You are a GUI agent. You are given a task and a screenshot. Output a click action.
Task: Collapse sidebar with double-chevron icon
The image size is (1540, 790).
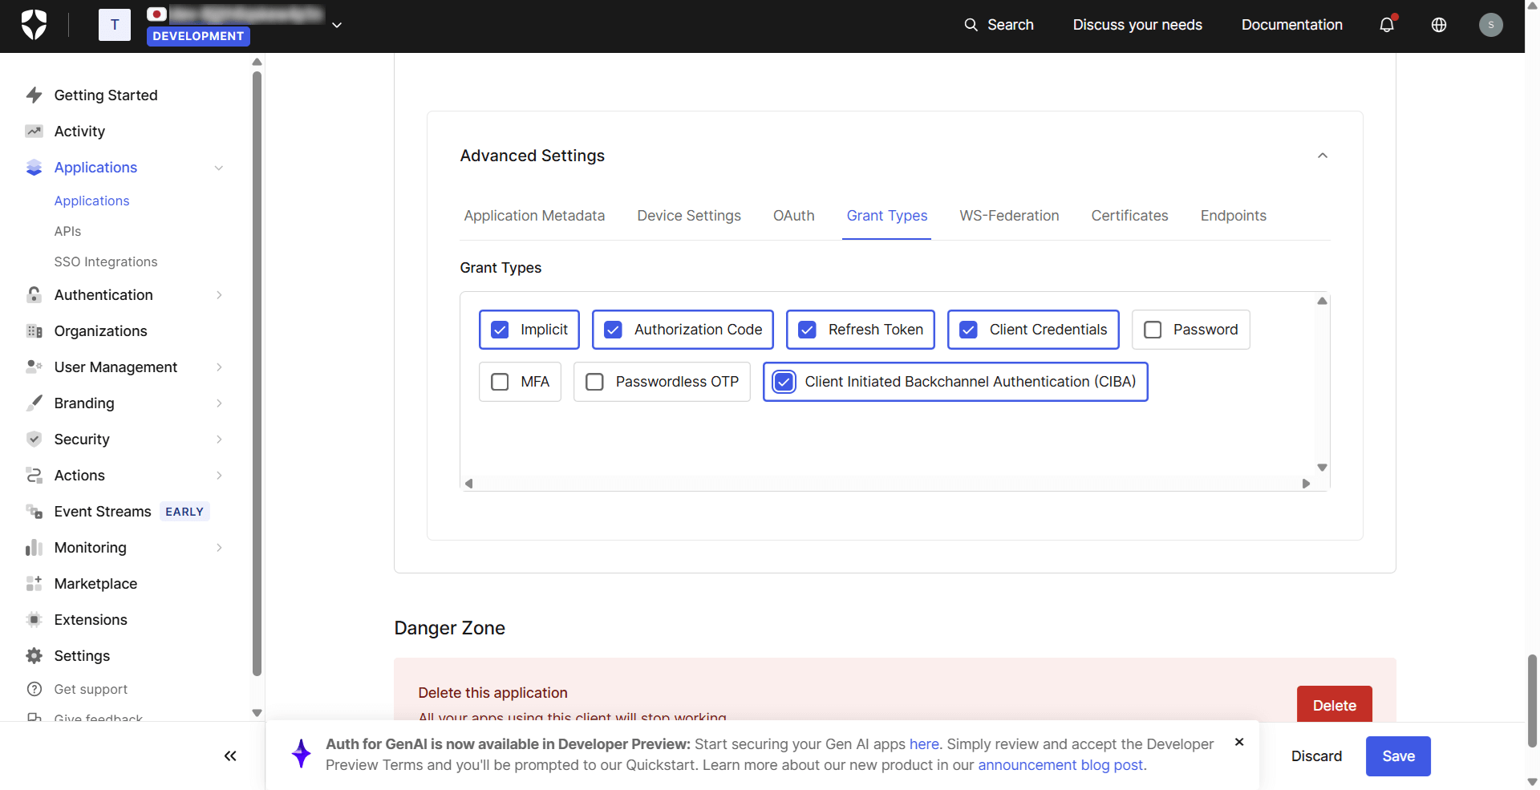(x=230, y=756)
